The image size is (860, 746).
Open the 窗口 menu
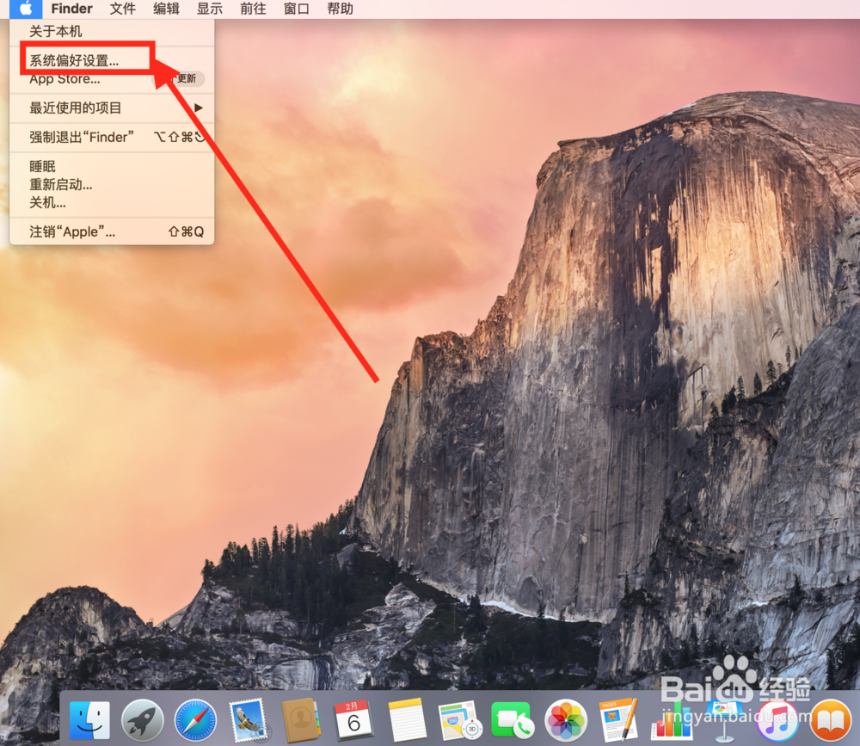[296, 9]
